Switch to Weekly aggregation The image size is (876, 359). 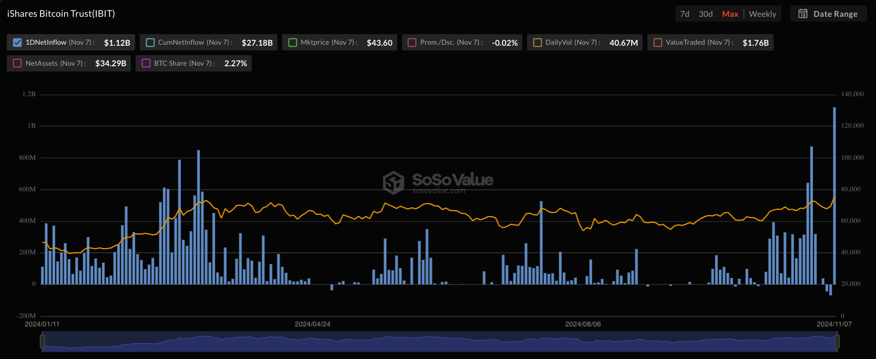[762, 14]
